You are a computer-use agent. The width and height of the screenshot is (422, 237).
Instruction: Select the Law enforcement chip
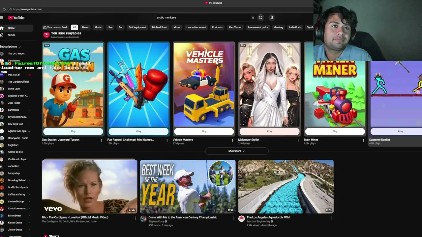pos(196,27)
